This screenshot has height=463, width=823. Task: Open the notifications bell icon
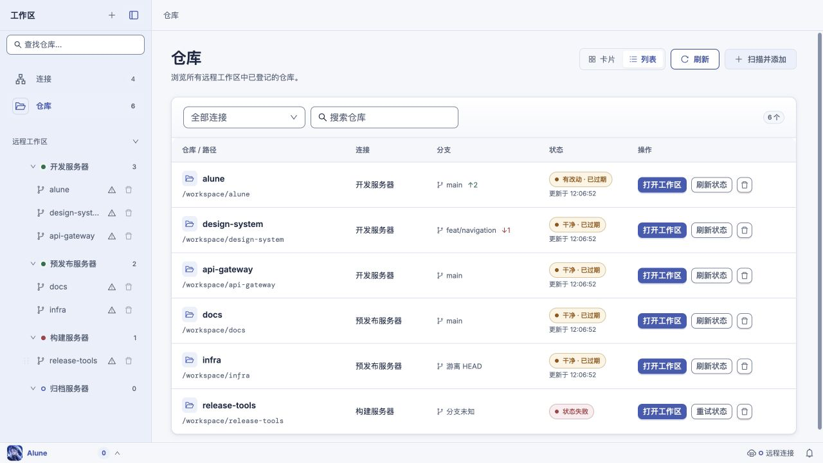pos(809,453)
